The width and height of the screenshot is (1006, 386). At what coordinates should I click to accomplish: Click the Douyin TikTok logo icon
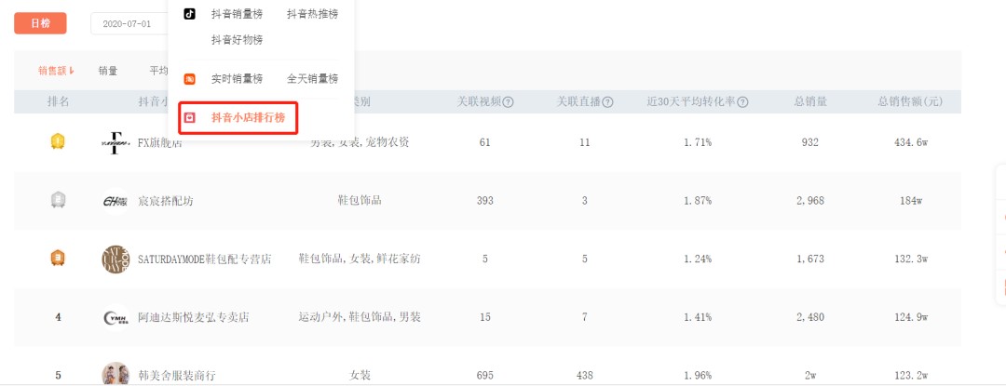coord(189,14)
